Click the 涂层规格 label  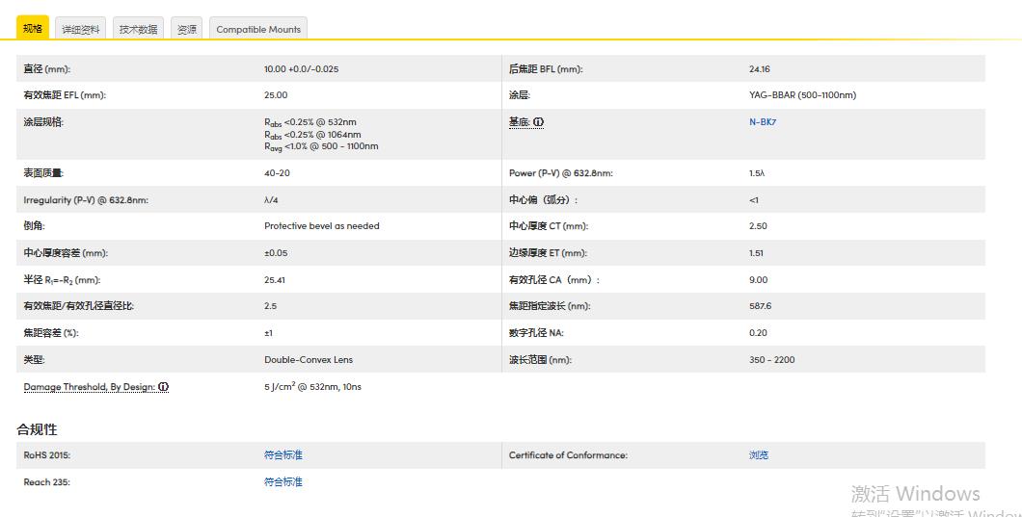tap(43, 121)
